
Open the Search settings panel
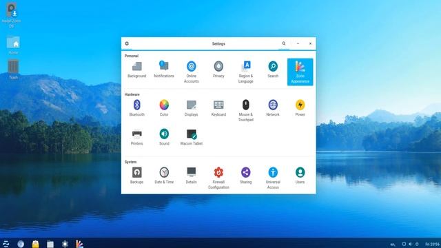point(273,70)
